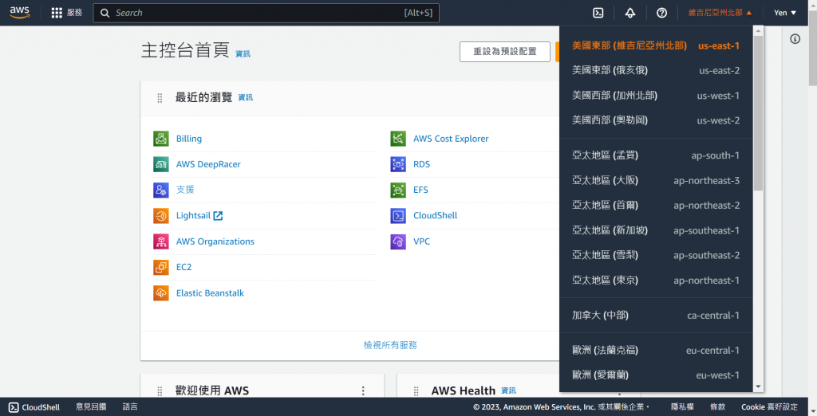Open Cookie 喜好設定 in footer
This screenshot has width=817, height=416.
tap(770, 407)
